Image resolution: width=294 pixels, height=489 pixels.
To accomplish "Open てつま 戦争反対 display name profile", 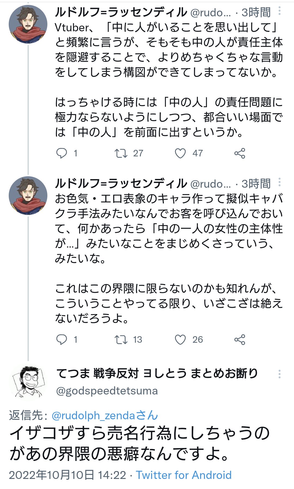I will (x=157, y=373).
